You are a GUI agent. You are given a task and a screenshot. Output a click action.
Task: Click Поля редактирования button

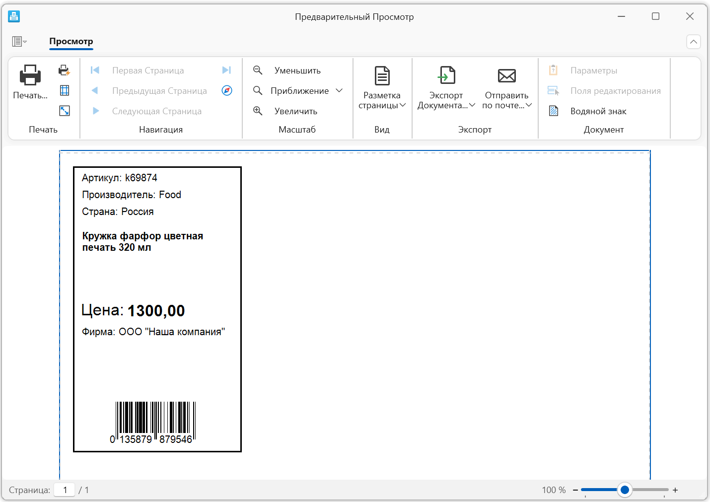pos(616,90)
